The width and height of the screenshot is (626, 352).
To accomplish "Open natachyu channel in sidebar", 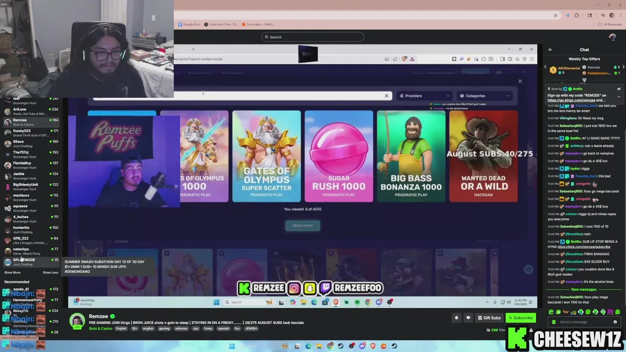I will (x=30, y=251).
